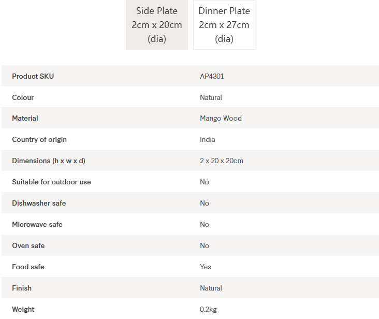The image size is (379, 319).
Task: Click the India value text
Action: point(208,139)
